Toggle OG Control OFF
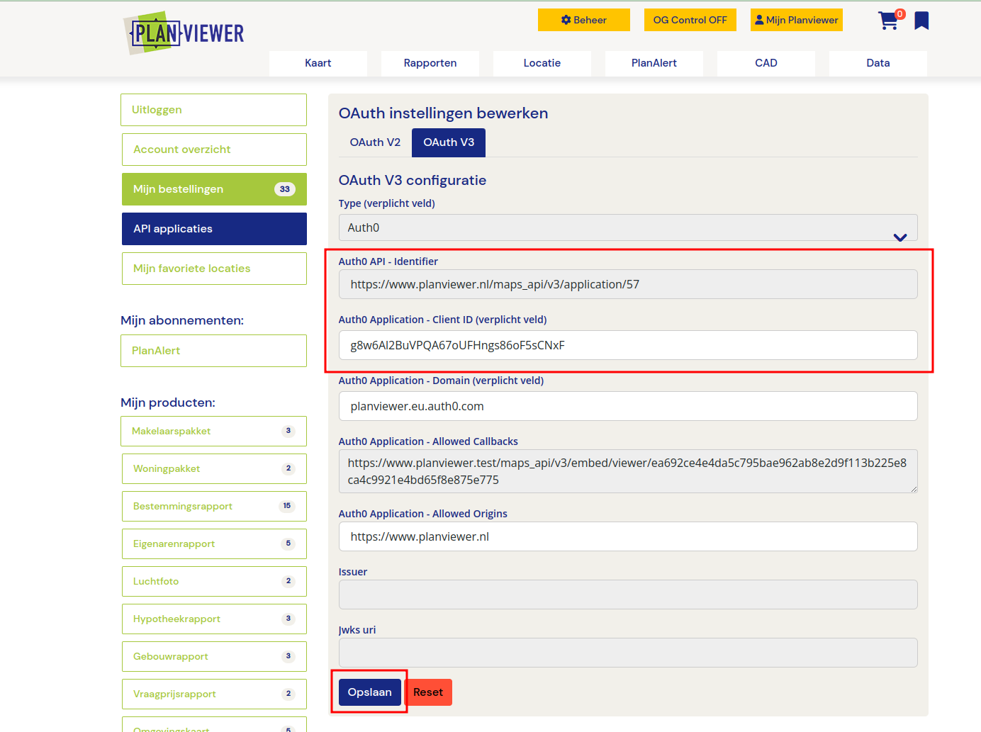The width and height of the screenshot is (981, 732). [690, 19]
